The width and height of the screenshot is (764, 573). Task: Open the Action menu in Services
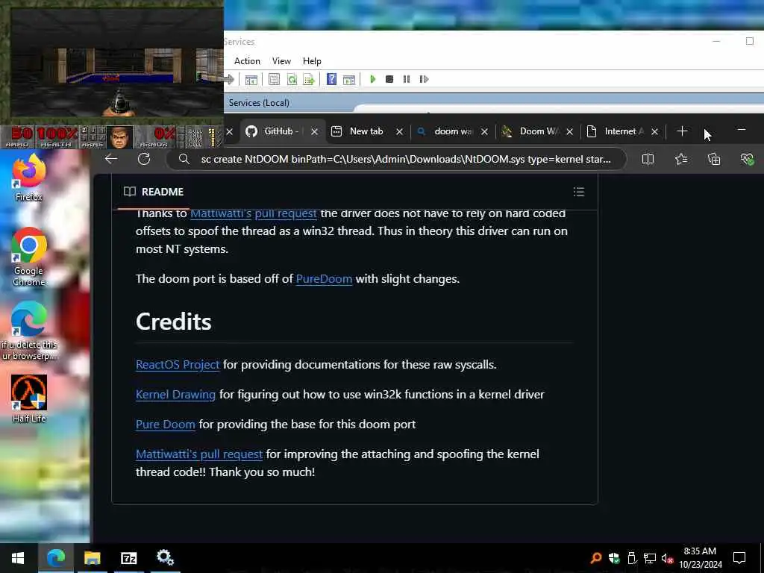click(247, 61)
